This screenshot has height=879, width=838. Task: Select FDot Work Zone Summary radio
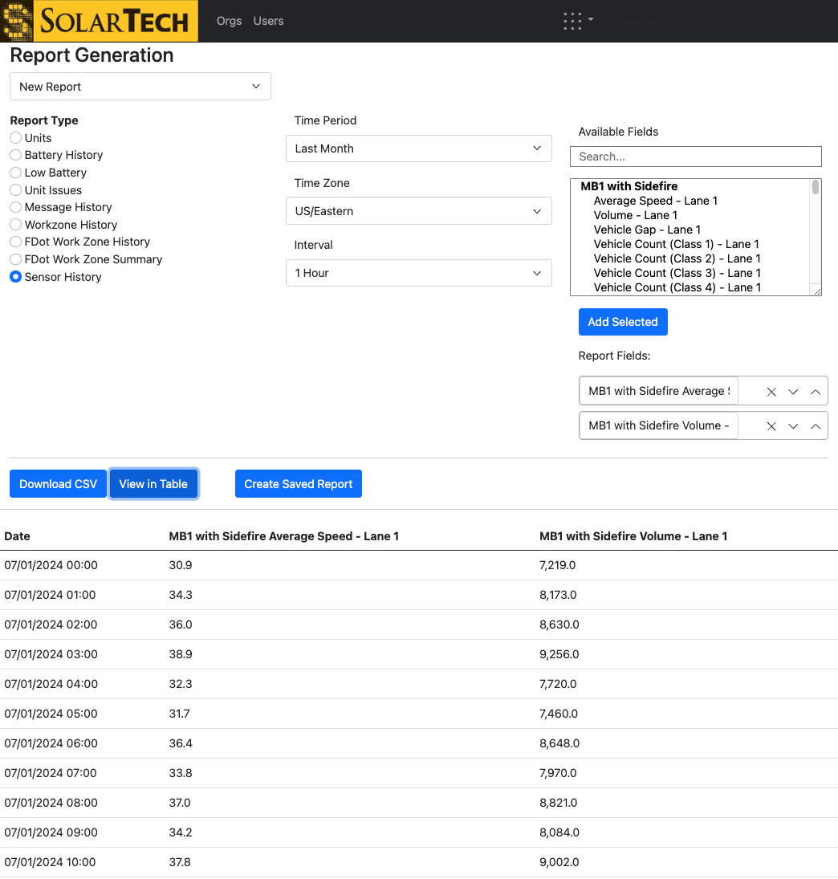click(x=16, y=259)
